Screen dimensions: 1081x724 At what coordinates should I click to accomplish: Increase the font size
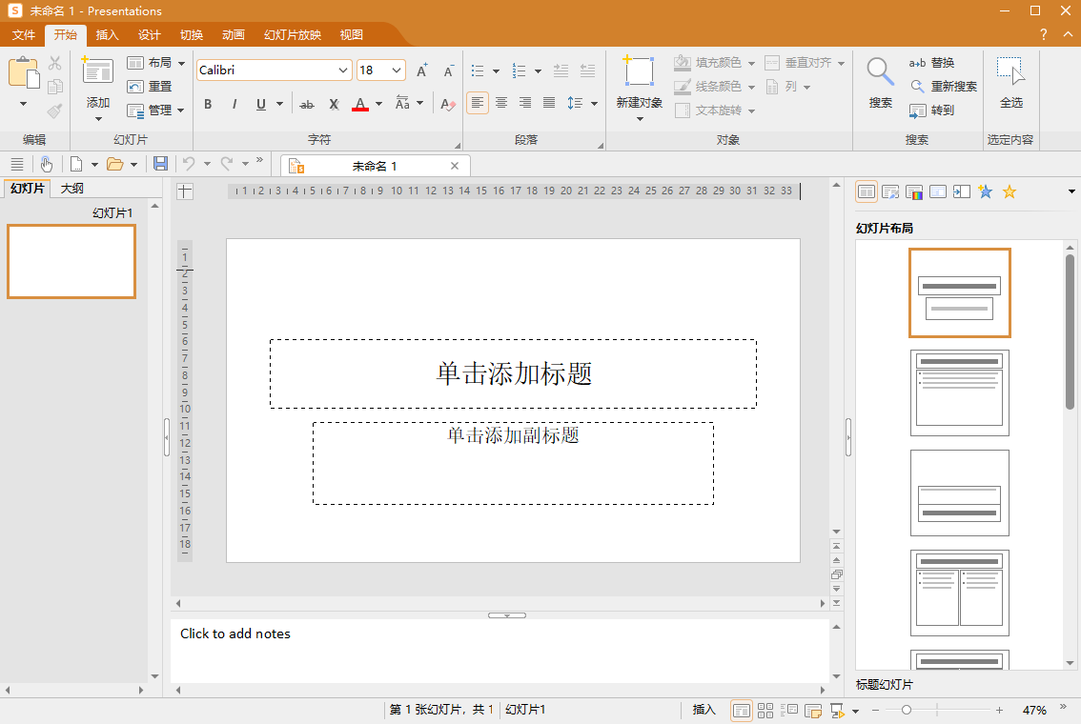[420, 70]
